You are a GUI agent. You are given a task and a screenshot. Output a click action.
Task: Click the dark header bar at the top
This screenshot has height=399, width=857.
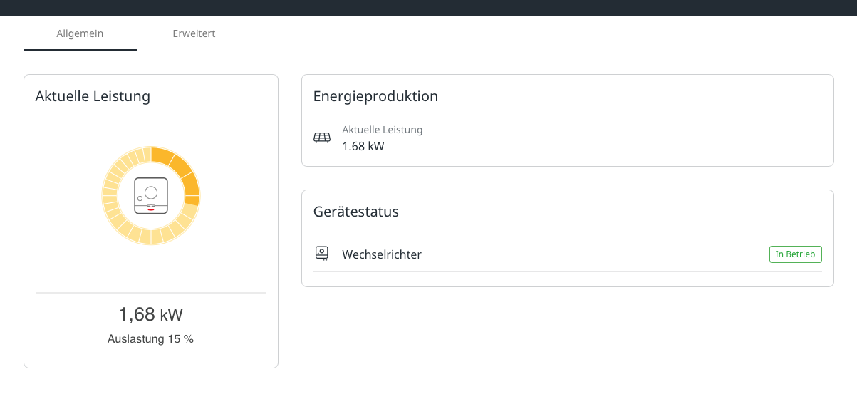click(x=428, y=8)
